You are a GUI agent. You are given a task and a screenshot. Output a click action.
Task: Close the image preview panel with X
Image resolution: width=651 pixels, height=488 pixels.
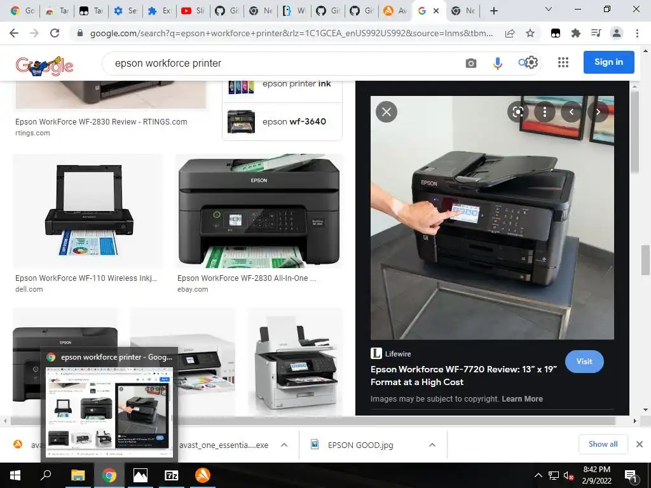tap(387, 112)
